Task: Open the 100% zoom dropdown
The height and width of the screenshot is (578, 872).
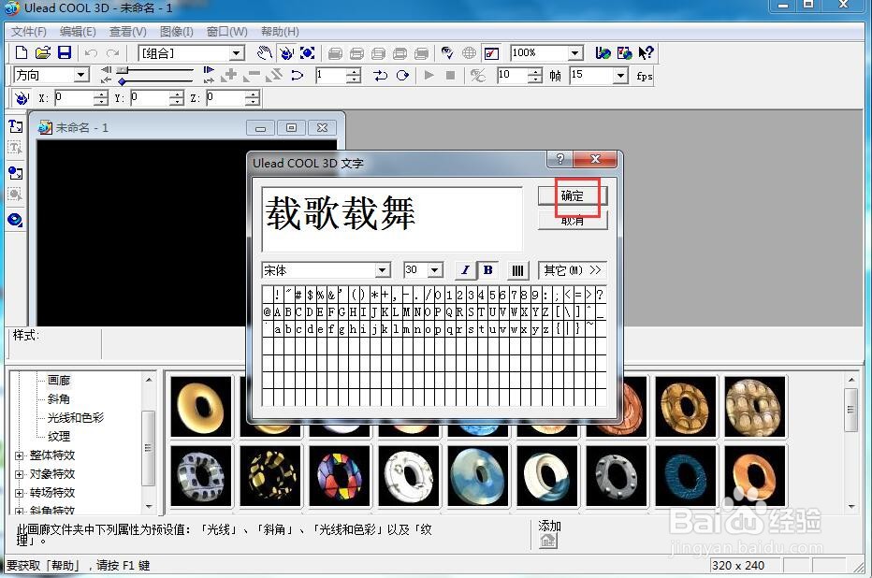Action: (575, 53)
